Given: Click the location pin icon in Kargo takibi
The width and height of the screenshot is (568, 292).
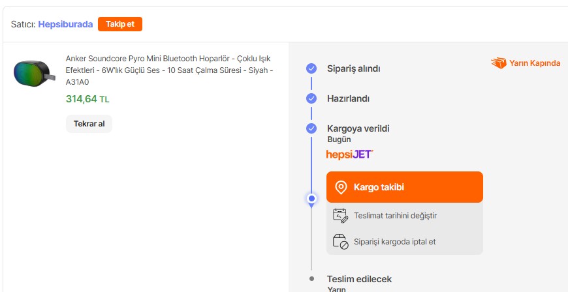Looking at the screenshot, I should (340, 188).
